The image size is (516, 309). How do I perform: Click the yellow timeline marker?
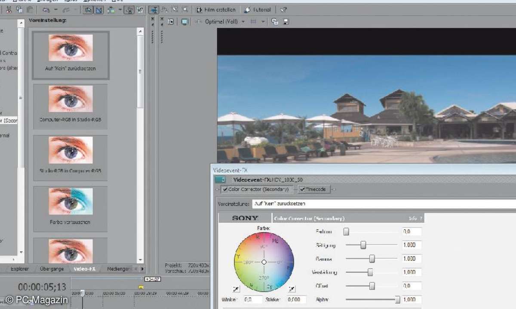140,287
